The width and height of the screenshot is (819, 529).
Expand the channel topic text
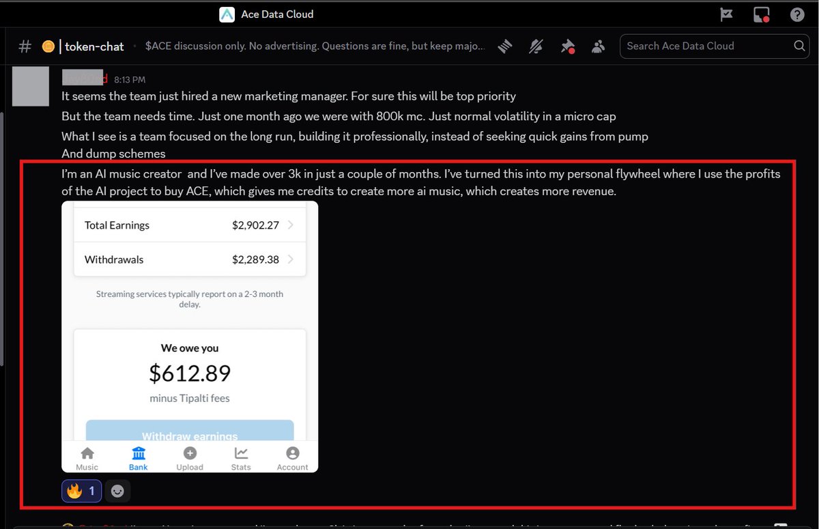click(315, 46)
